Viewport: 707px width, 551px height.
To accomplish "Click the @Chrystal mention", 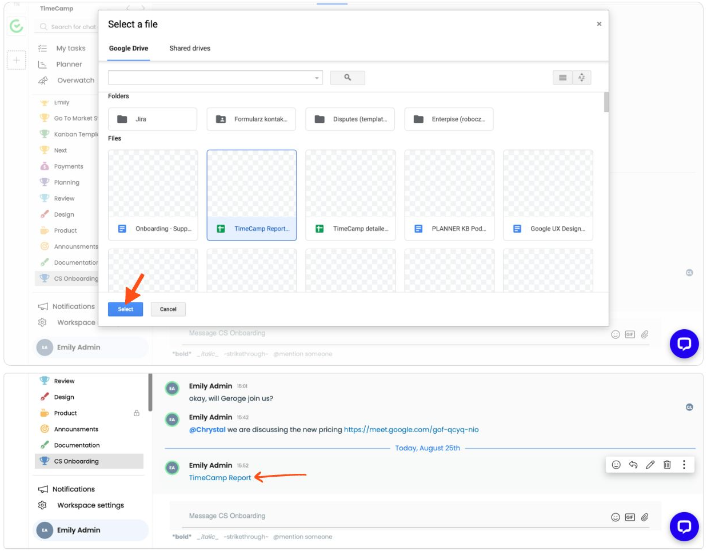I will pos(207,430).
